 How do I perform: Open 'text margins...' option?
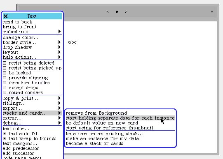pyautogui.click(x=32, y=143)
